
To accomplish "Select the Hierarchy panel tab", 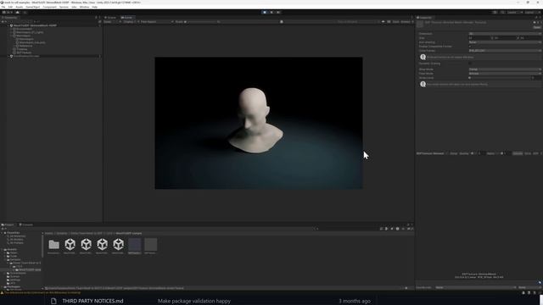I will tap(9, 17).
